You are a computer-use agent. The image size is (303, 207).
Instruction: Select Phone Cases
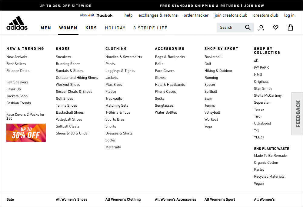[165, 92]
